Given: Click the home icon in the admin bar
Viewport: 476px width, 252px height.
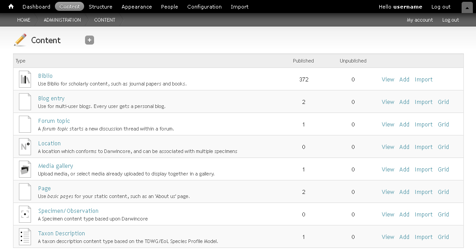Looking at the screenshot, I should [x=11, y=6].
